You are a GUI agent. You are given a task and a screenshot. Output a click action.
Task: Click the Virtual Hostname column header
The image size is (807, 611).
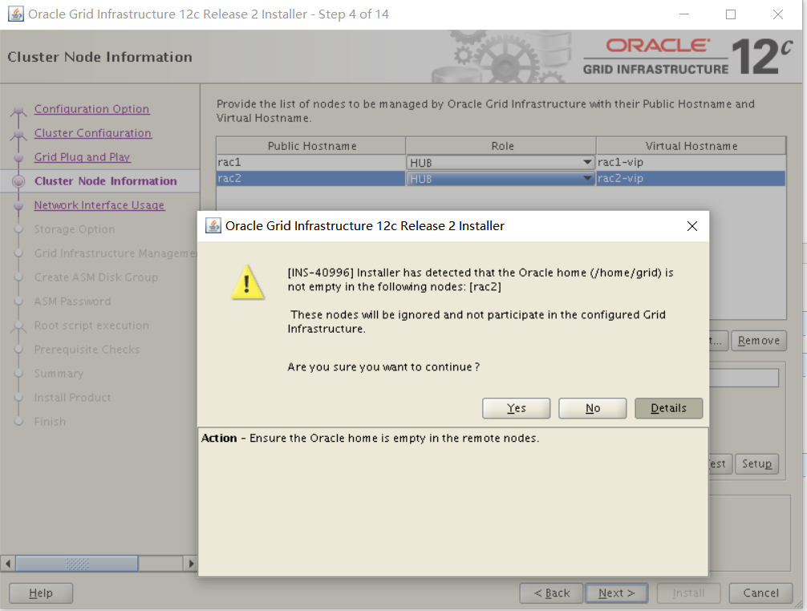click(691, 146)
